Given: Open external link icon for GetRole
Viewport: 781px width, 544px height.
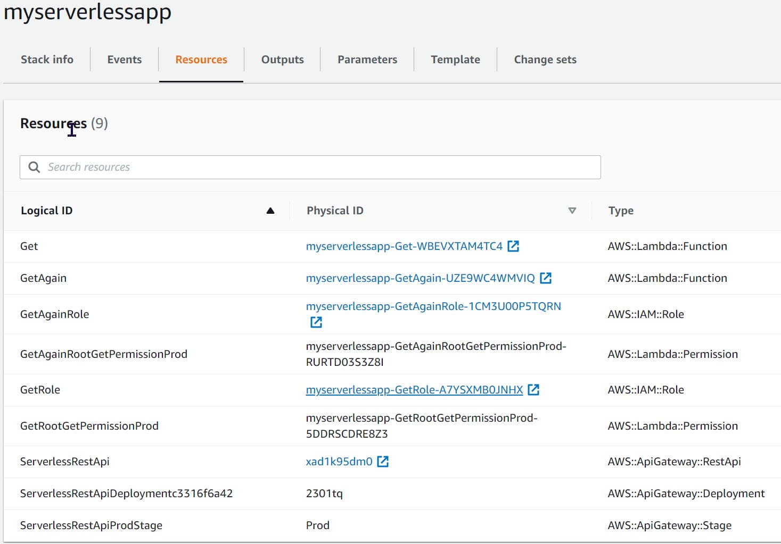Looking at the screenshot, I should coord(533,390).
